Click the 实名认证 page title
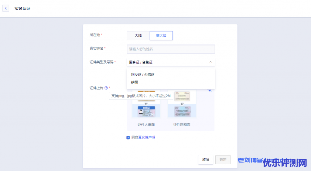Viewport: 311px width, 171px height. tap(22, 8)
